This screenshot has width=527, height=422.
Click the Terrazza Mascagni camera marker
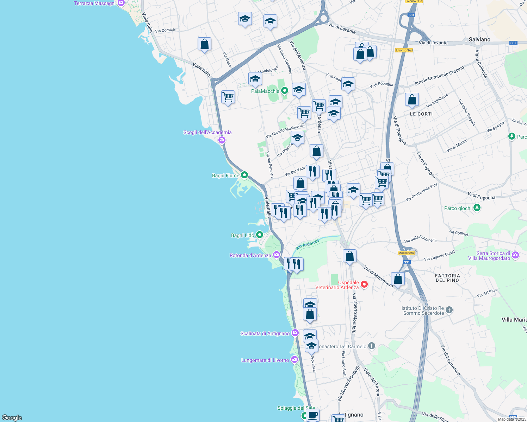pos(121,3)
